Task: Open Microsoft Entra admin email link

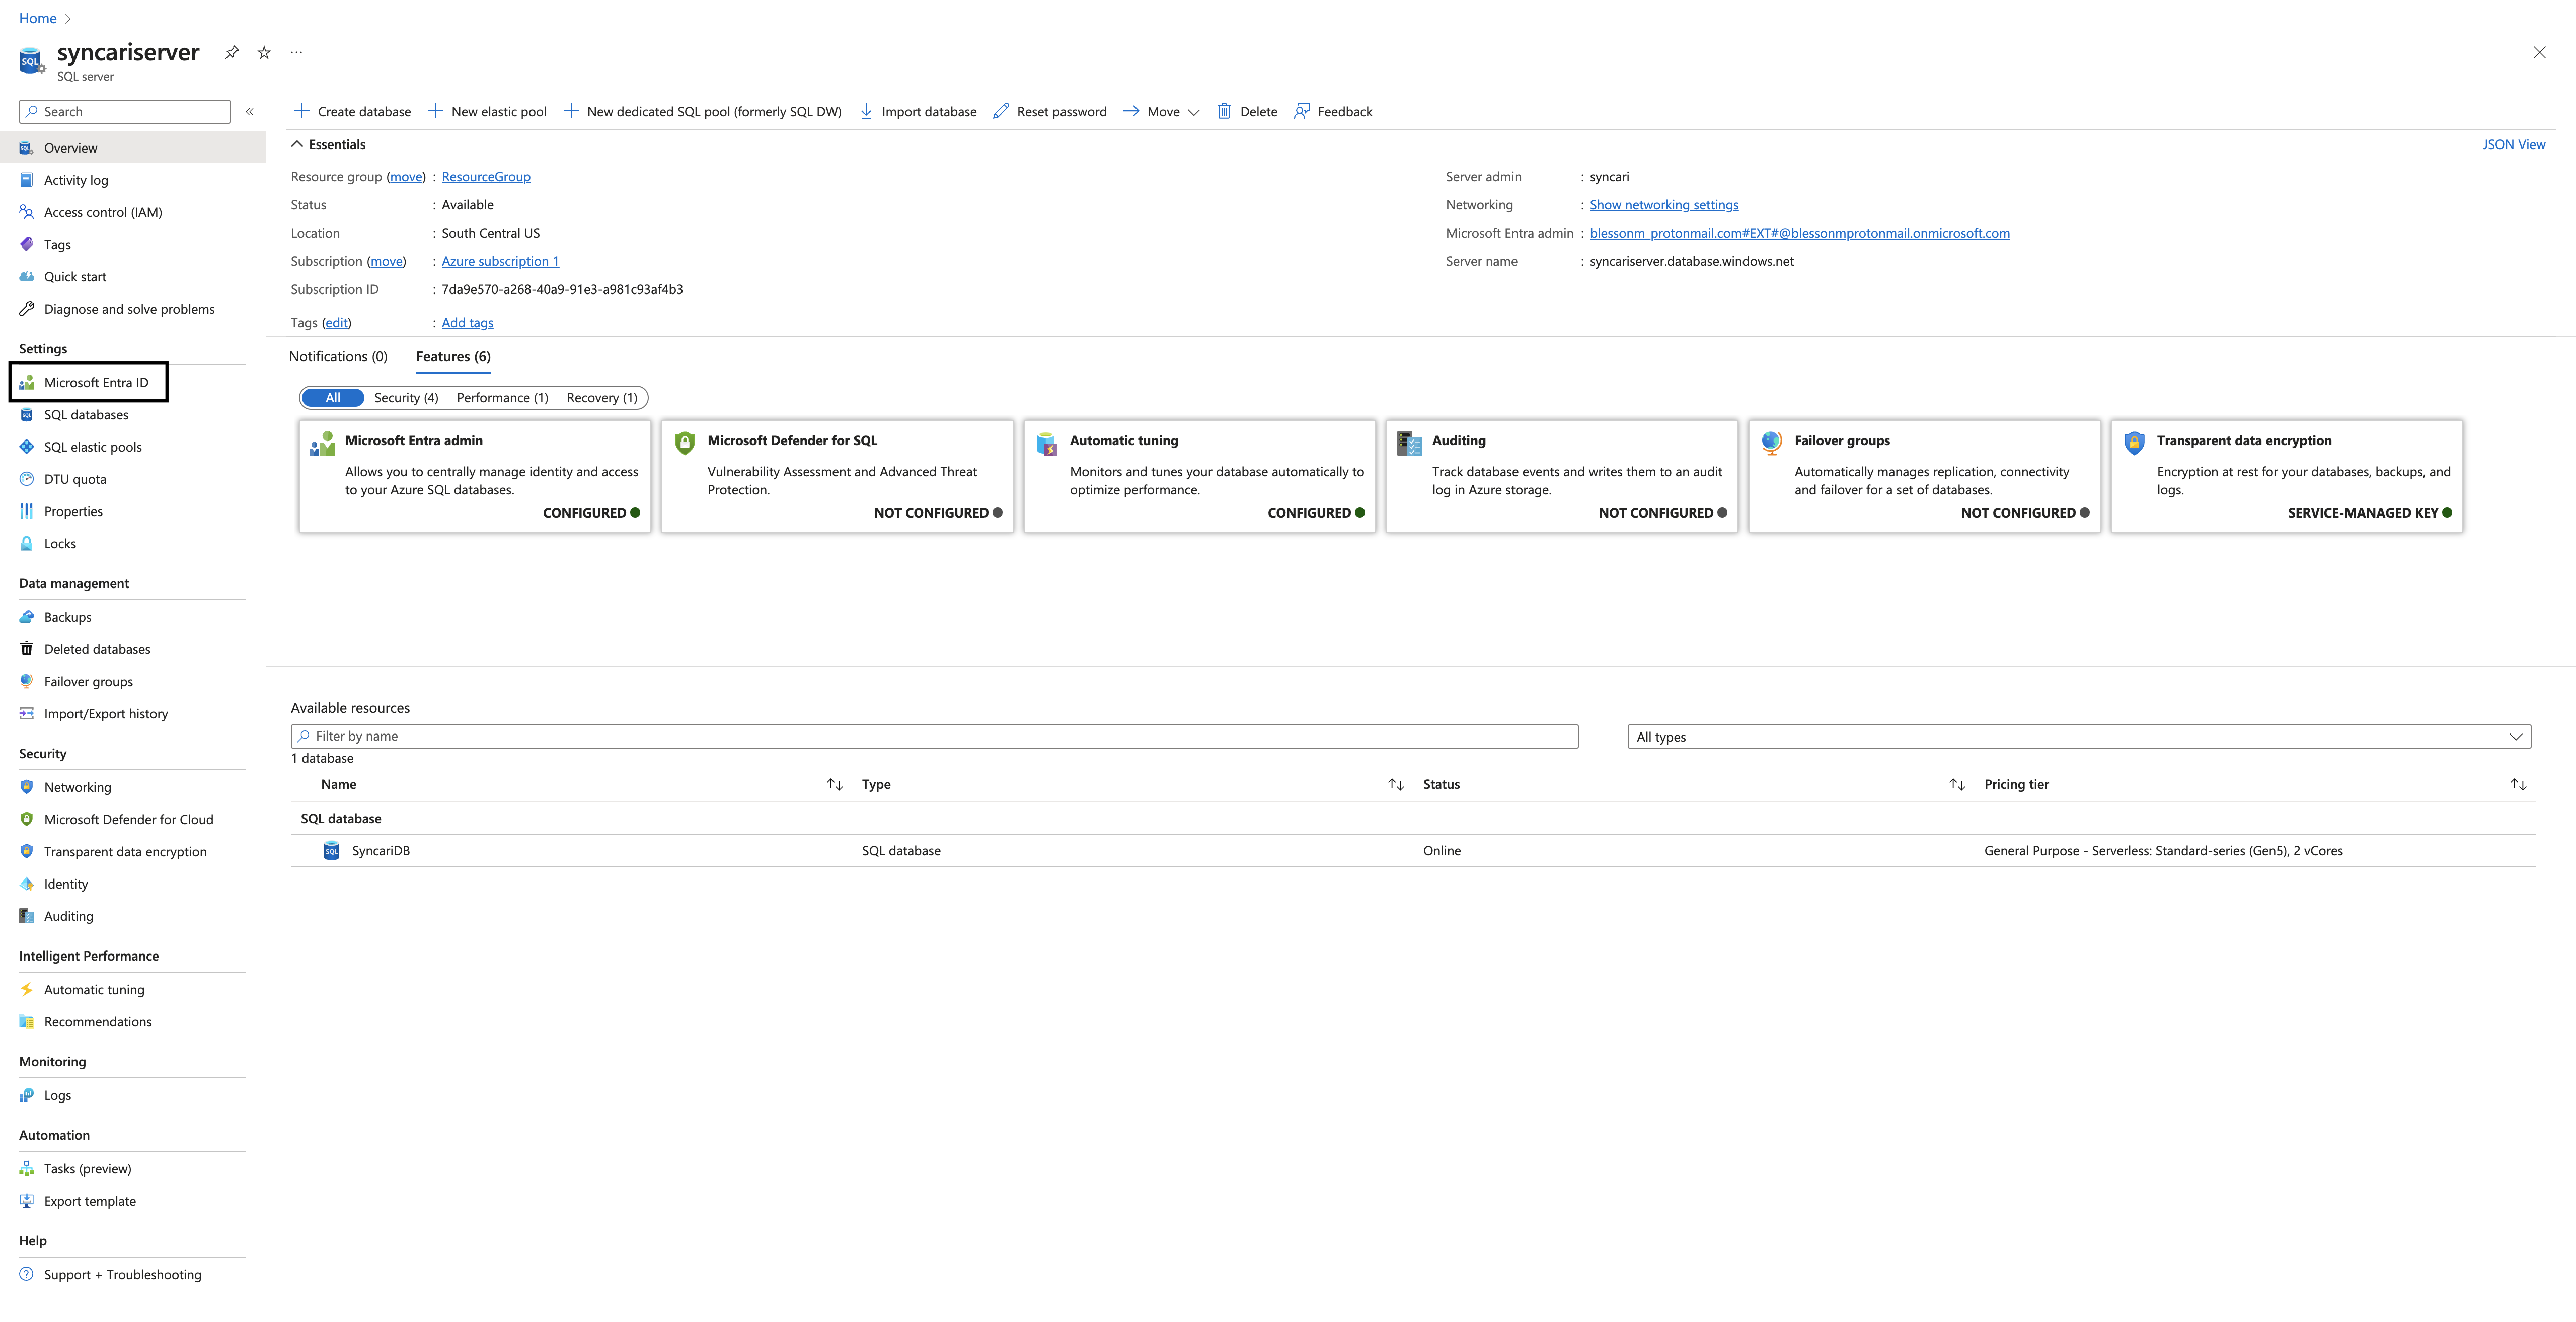Action: click(1799, 233)
